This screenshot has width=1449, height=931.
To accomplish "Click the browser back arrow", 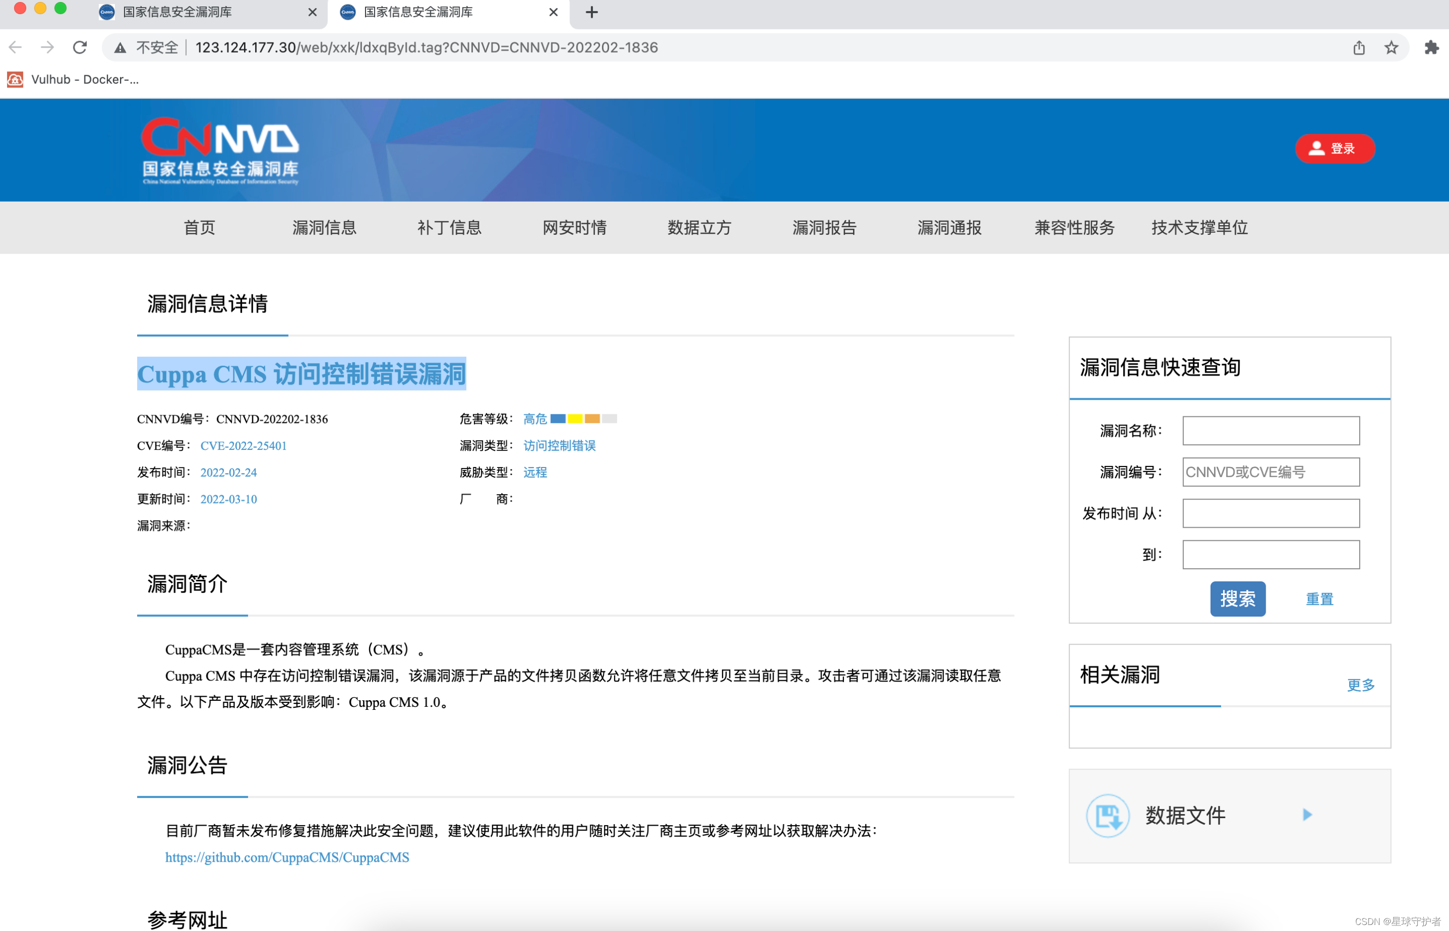I will (x=16, y=47).
